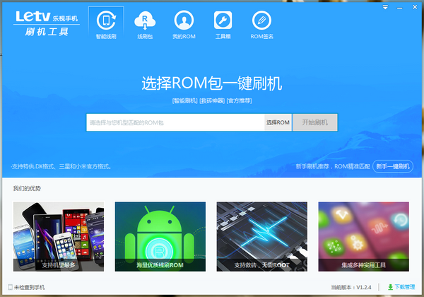Click the phone status icon beside 未检查到手机
424x297 pixels.
tap(11, 287)
